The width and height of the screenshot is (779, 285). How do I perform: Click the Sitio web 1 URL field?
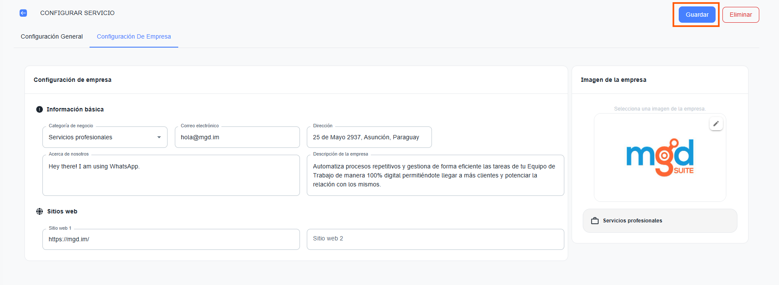(x=171, y=239)
